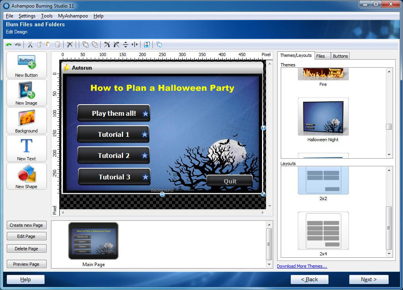The width and height of the screenshot is (403, 290).
Task: Follow the Download More Themes link
Action: pos(302,266)
